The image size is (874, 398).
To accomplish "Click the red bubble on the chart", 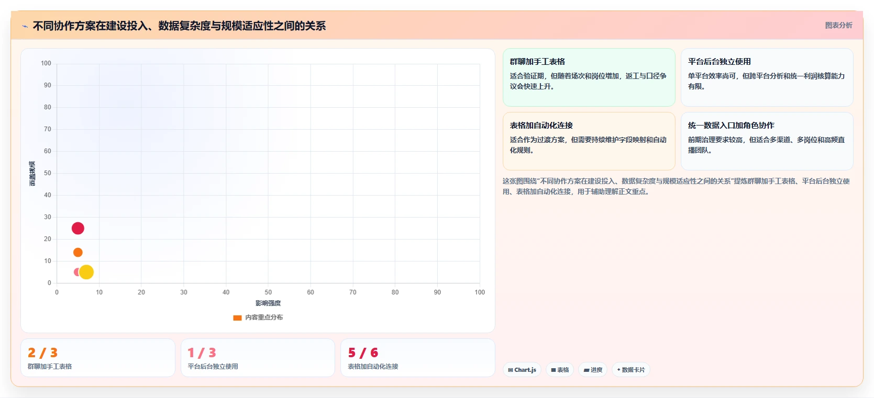I will coord(78,228).
